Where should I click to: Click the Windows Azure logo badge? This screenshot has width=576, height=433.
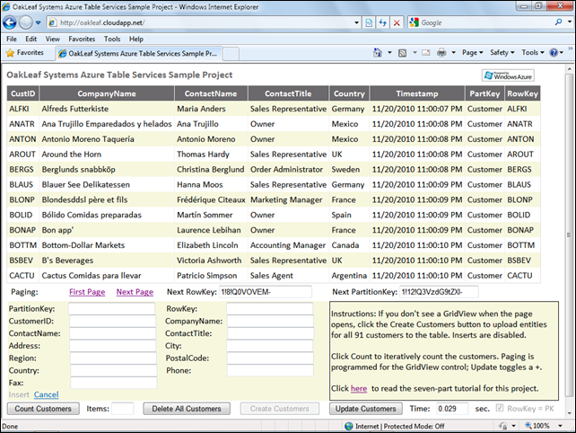point(508,75)
